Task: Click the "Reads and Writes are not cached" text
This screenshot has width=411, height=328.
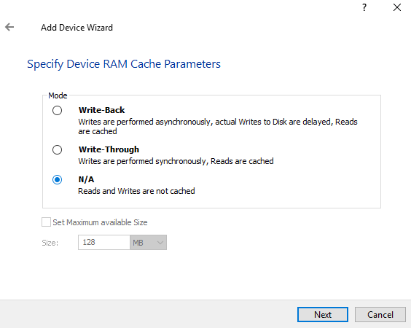Action: (136, 191)
